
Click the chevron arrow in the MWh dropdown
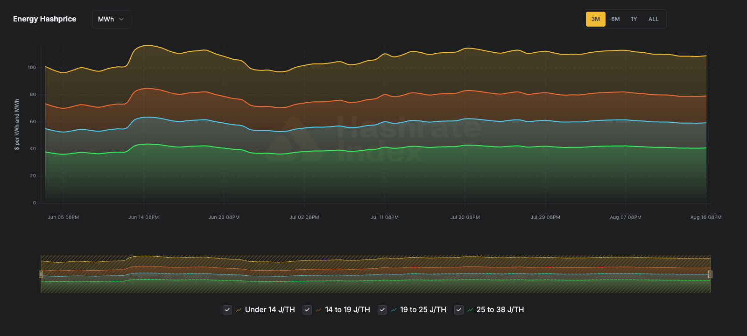click(121, 19)
